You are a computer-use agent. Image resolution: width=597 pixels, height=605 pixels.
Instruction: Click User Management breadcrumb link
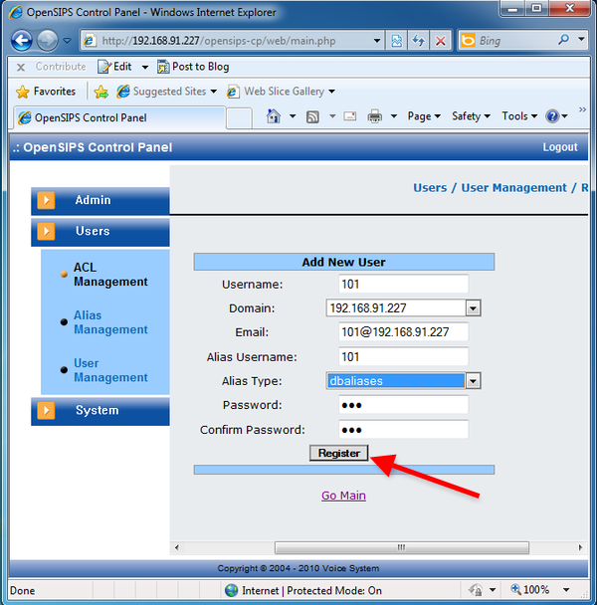(x=514, y=188)
